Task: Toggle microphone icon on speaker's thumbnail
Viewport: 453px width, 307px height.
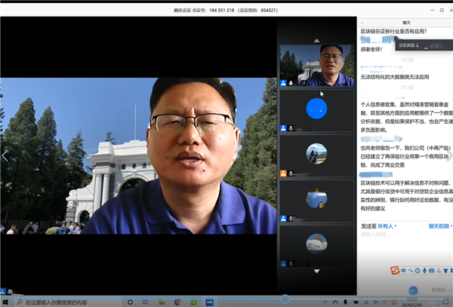Action: coord(292,83)
